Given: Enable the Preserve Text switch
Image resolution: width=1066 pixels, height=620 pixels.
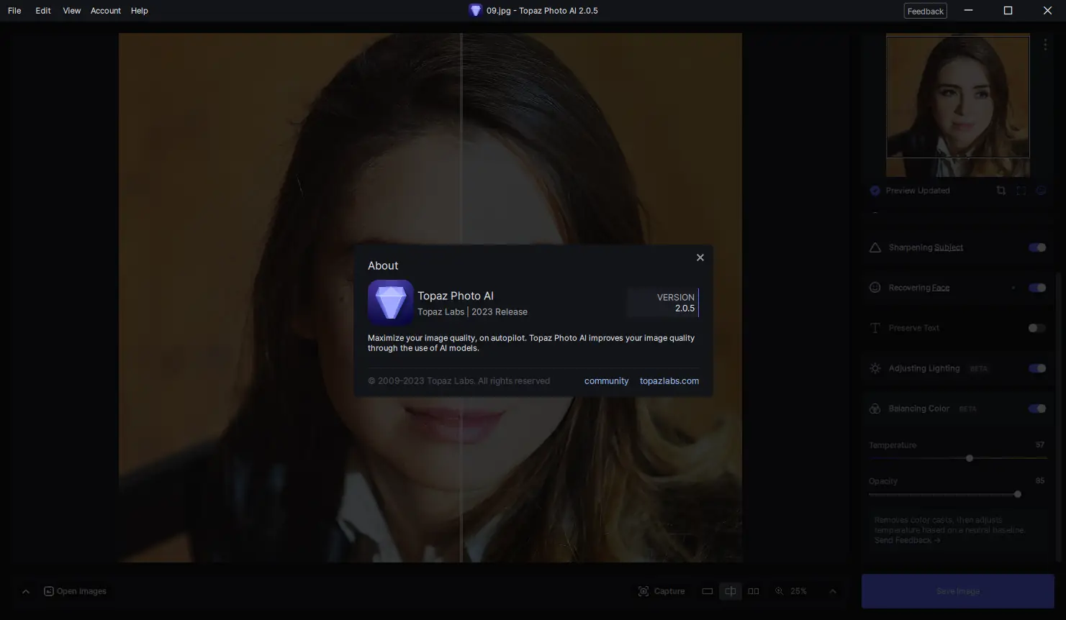Looking at the screenshot, I should 1037,328.
